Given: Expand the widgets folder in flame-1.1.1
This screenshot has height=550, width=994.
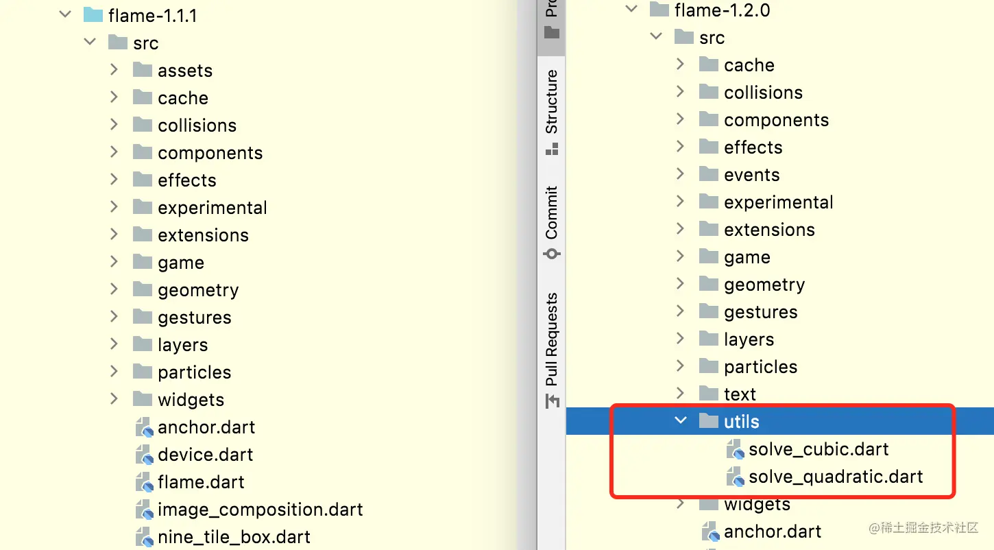Looking at the screenshot, I should [114, 398].
